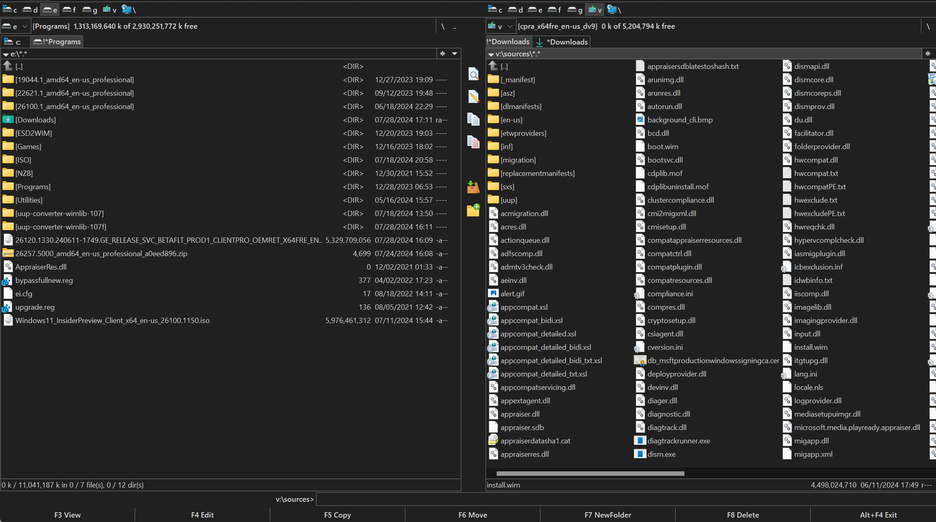
Task: Open left panel drive selection dropdown
Action: (15, 26)
